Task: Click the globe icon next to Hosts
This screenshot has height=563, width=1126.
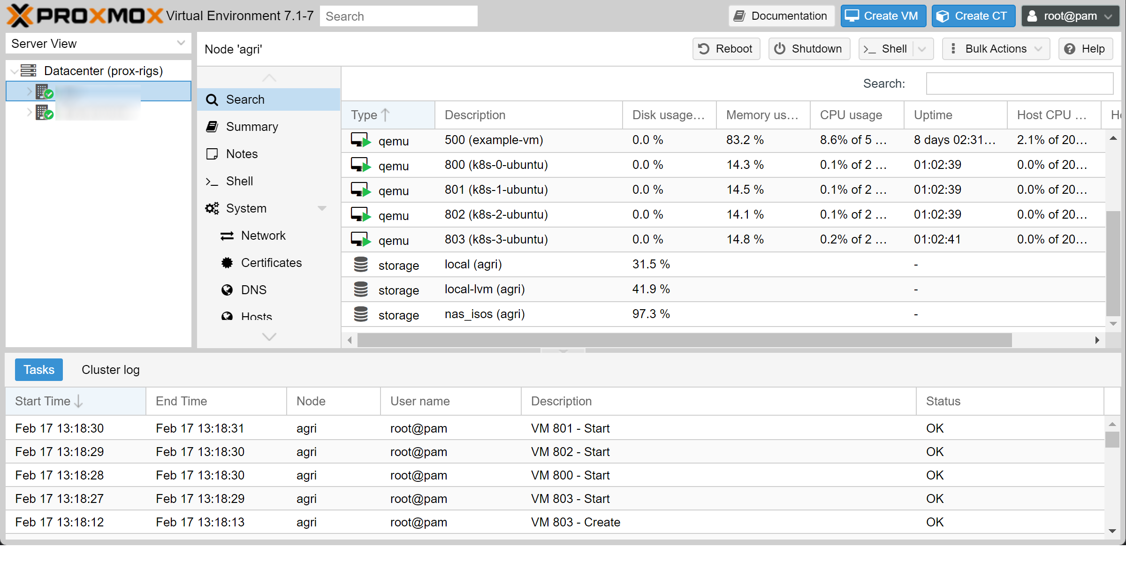Action: (x=227, y=317)
